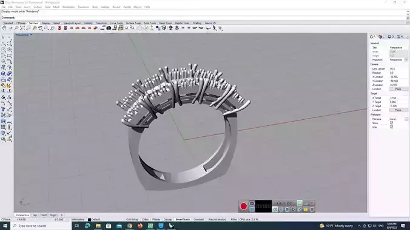Open the Projection dropdown in properties panel
Image resolution: width=410 pixels, height=230 pixels.
(x=406, y=60)
